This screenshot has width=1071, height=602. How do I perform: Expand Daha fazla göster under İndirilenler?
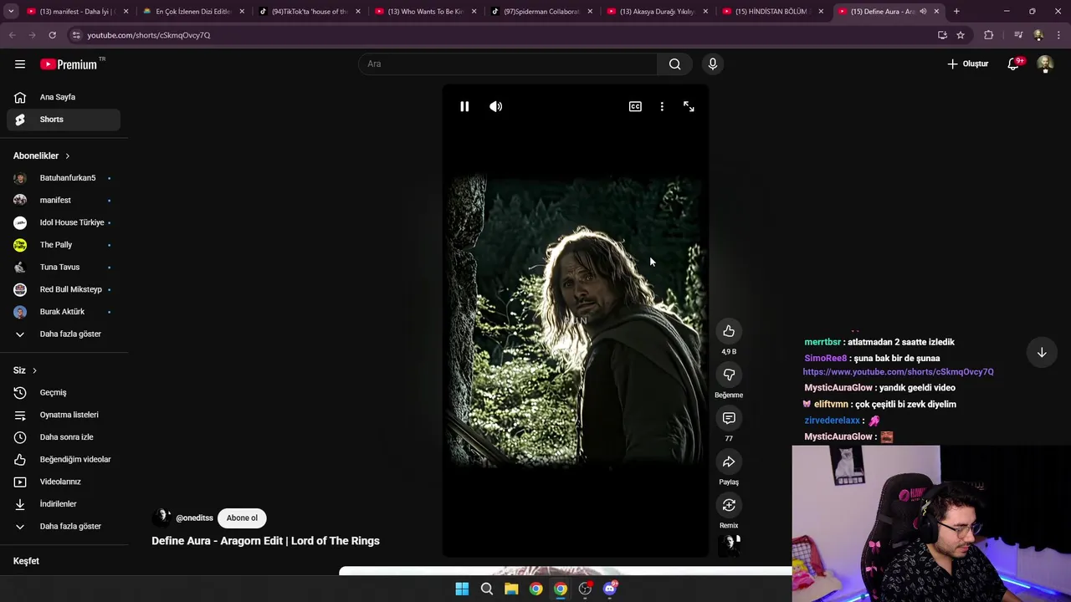point(64,526)
